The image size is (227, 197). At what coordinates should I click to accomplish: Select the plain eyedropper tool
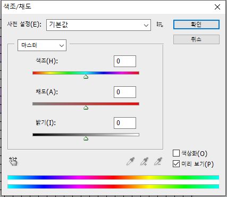click(131, 161)
